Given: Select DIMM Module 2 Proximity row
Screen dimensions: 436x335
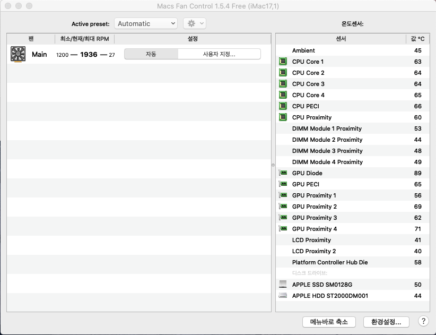Looking at the screenshot, I should coord(353,140).
